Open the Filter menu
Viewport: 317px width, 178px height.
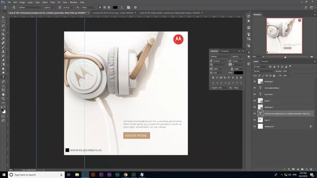[53, 2]
